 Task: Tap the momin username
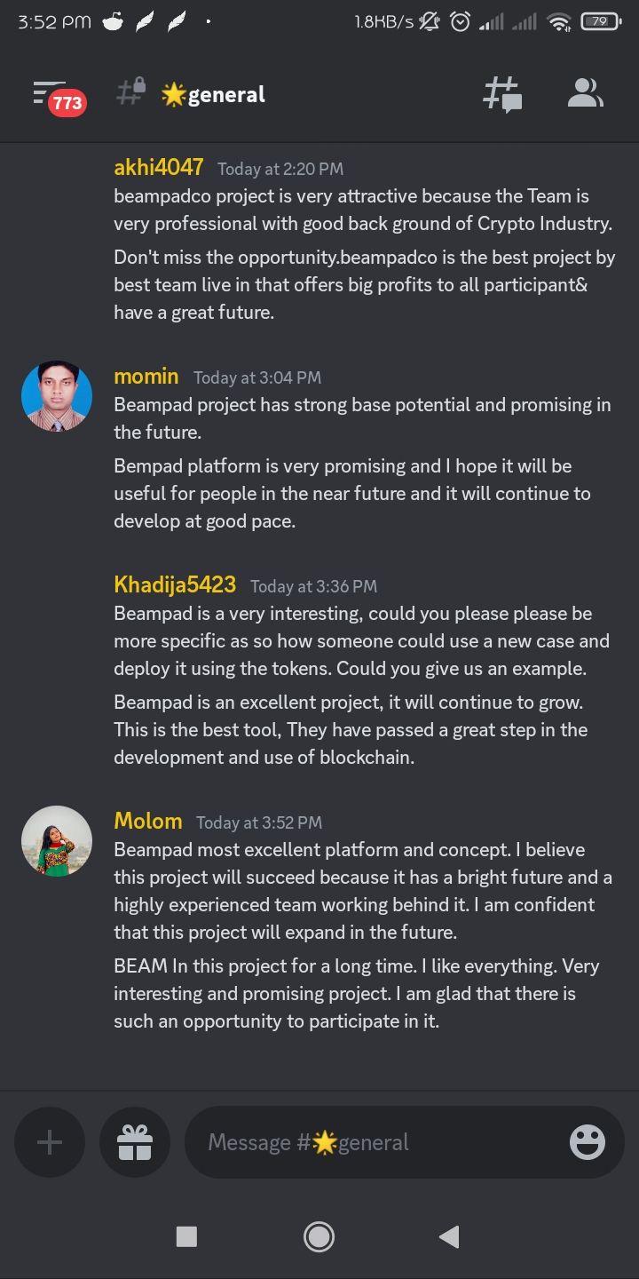pyautogui.click(x=146, y=376)
